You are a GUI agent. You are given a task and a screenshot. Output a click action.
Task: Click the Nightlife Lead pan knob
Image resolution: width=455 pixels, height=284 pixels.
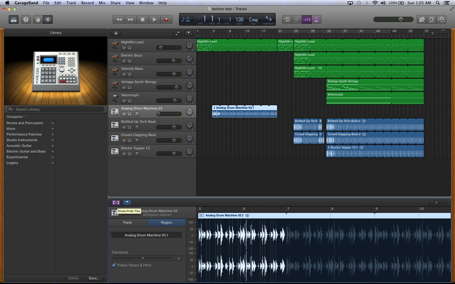click(189, 45)
